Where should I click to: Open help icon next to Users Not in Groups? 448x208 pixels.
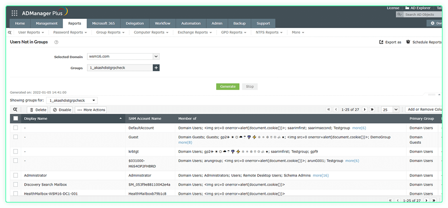(x=56, y=42)
